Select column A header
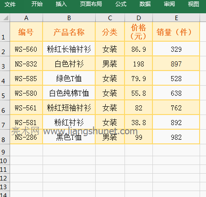This screenshot has height=197, width=206. click(x=26, y=18)
